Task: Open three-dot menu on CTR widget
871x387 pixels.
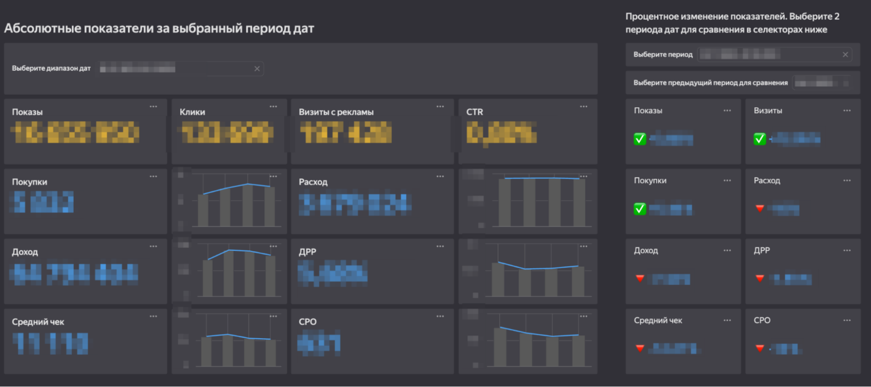Action: coord(584,107)
